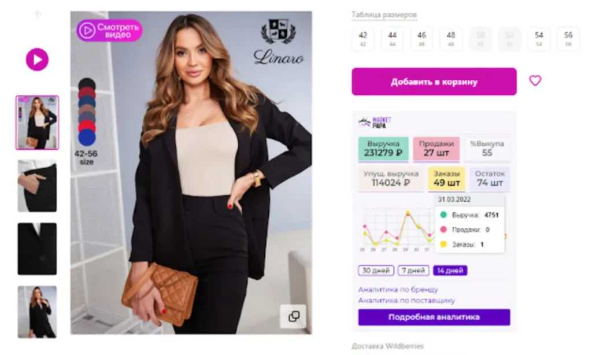Image resolution: width=592 pixels, height=355 pixels.
Task: Switch chart to 30 дней period
Action: 376,271
